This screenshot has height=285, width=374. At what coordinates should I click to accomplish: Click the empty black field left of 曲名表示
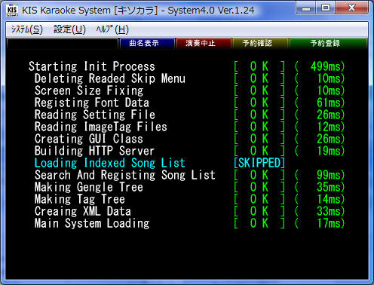coord(63,44)
